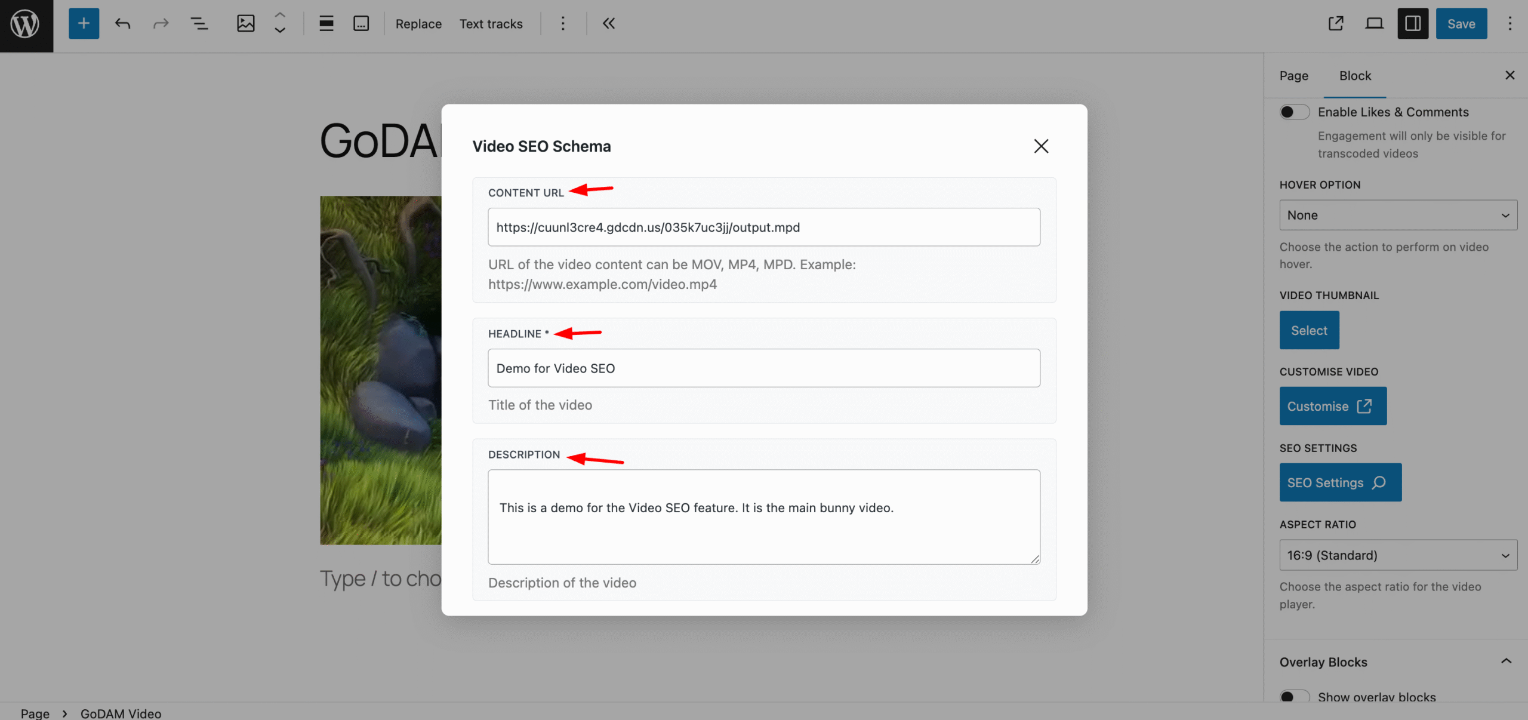Viewport: 1528px width, 720px height.
Task: Click the block alignment icon
Action: pos(326,24)
